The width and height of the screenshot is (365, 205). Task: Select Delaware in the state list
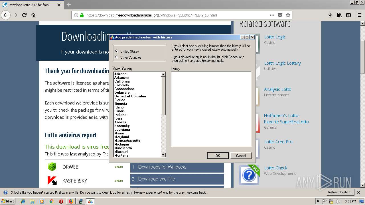pos(122,93)
